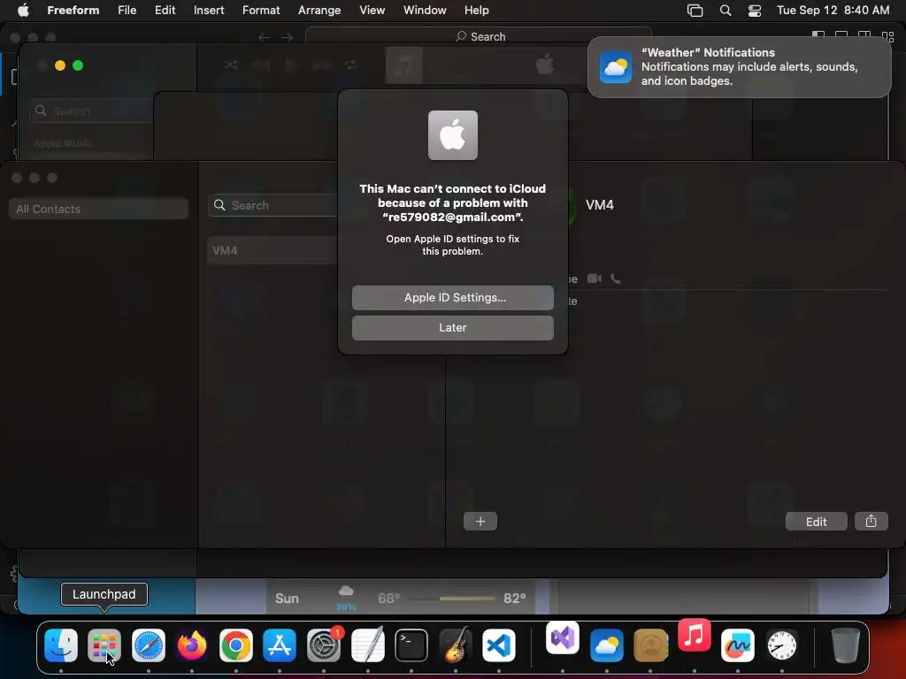Click the Date and time in the menu bar

(x=833, y=11)
